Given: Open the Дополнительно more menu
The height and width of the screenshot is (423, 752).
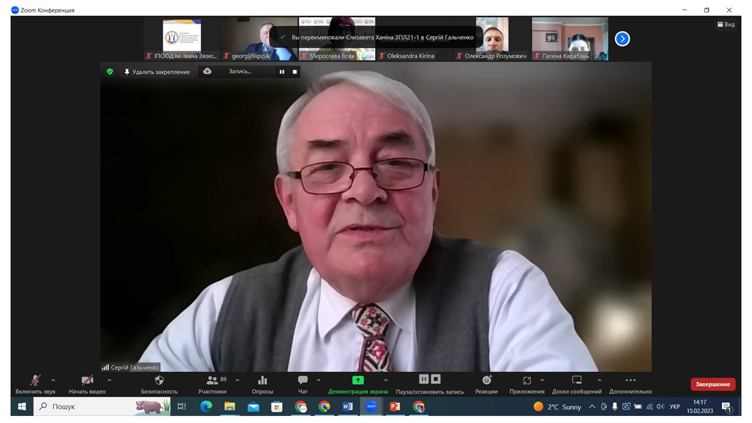Looking at the screenshot, I should tap(630, 384).
